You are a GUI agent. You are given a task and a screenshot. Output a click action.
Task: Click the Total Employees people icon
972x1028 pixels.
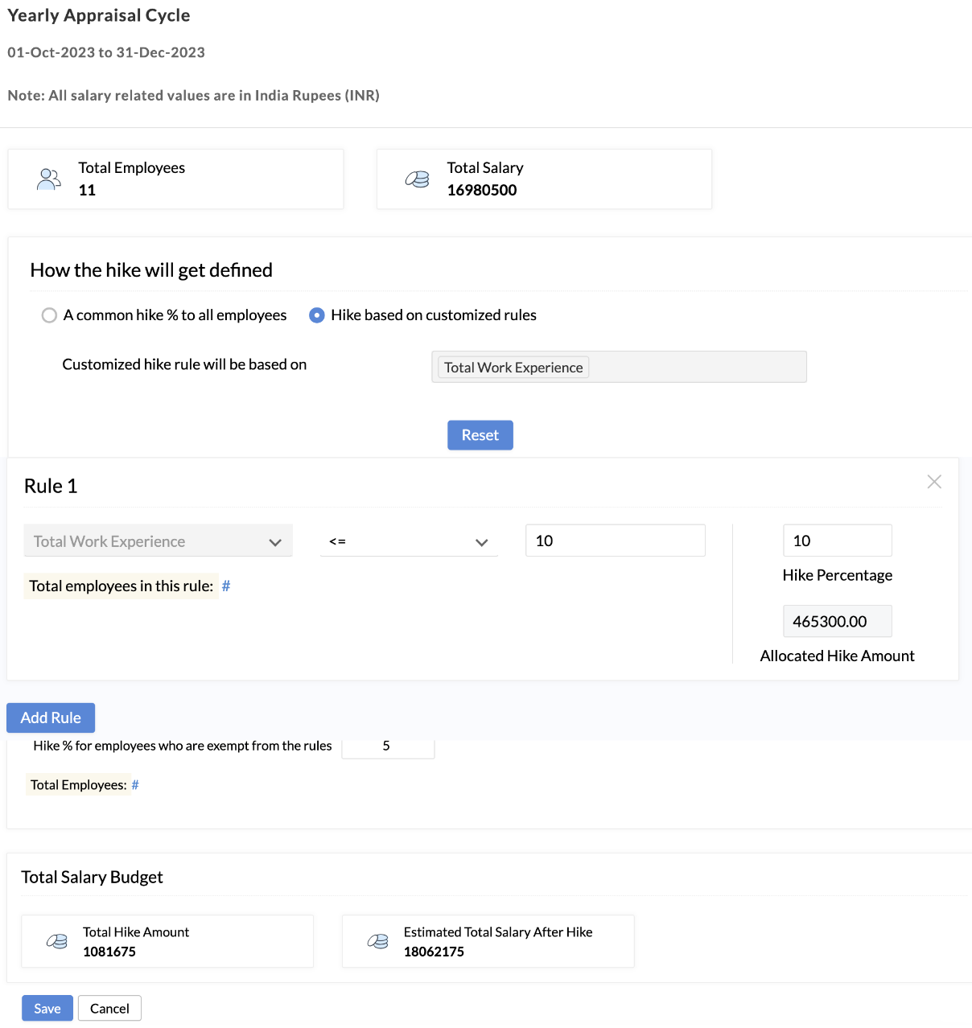point(49,179)
